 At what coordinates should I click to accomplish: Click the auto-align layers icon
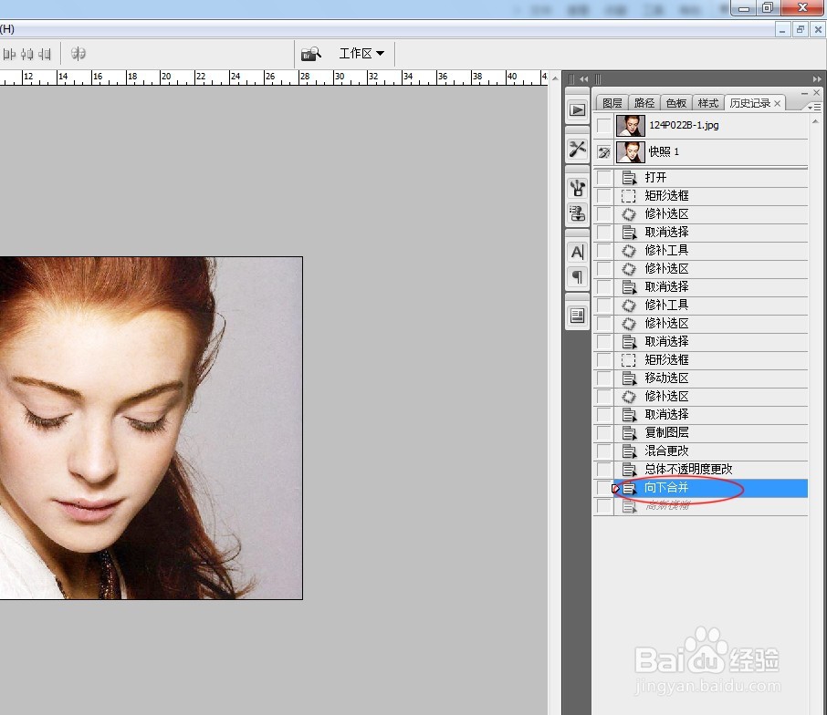click(79, 54)
